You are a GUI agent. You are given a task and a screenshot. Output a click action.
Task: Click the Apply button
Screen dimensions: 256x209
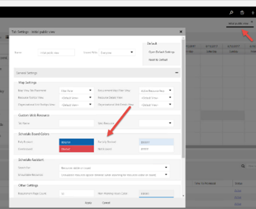[88, 203]
